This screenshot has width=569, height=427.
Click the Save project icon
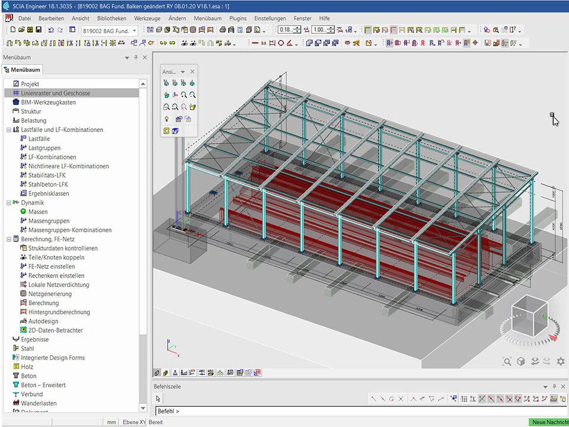39,30
